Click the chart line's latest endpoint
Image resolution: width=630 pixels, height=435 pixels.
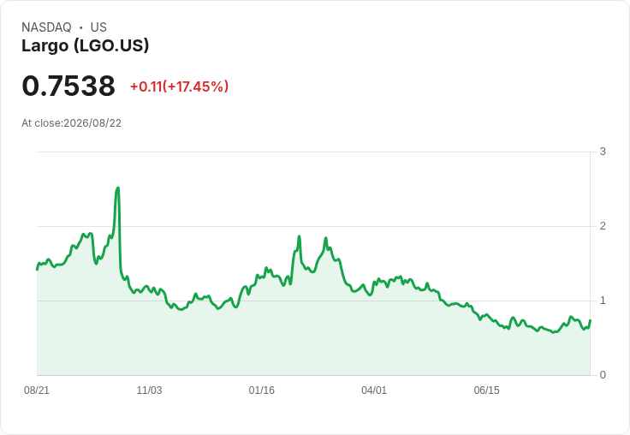pyautogui.click(x=591, y=320)
